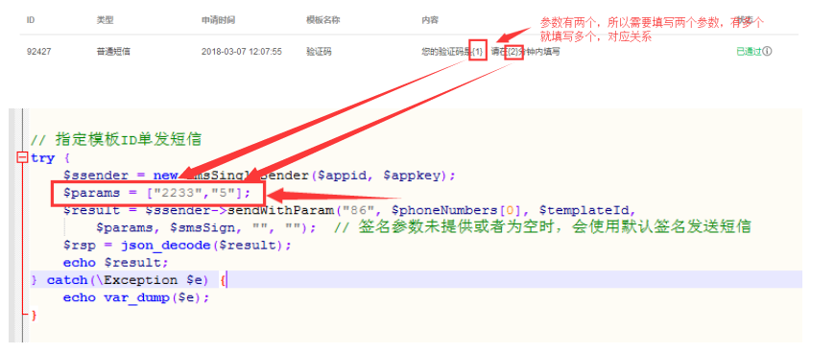The image size is (835, 353).
Task: Click the 指定模板ID单发短信 comment line
Action: [116, 140]
